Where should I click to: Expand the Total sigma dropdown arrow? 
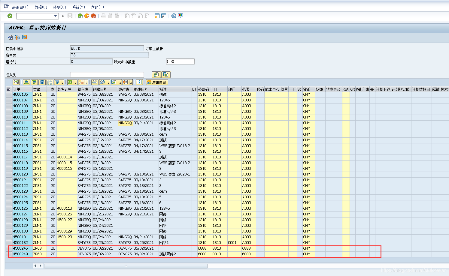(x=76, y=82)
